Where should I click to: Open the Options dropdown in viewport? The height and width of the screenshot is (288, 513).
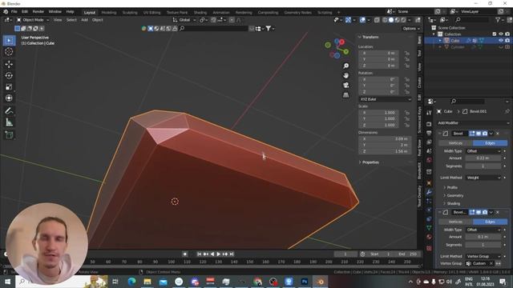pyautogui.click(x=411, y=29)
